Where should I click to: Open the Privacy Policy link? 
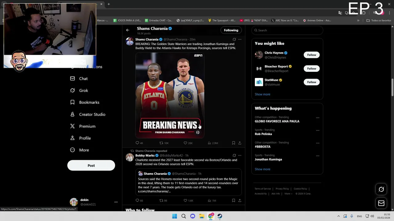282,189
